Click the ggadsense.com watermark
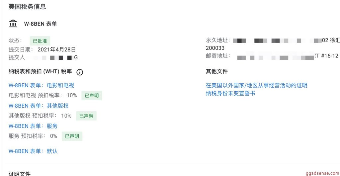 [322, 173]
